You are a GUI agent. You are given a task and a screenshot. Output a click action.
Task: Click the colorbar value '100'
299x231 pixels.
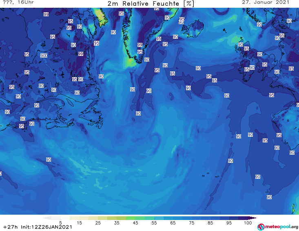(x=248, y=223)
